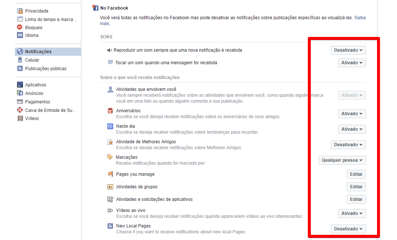Click the flag icon for Pages you manage
This screenshot has height=240, width=397.
[x=110, y=174]
